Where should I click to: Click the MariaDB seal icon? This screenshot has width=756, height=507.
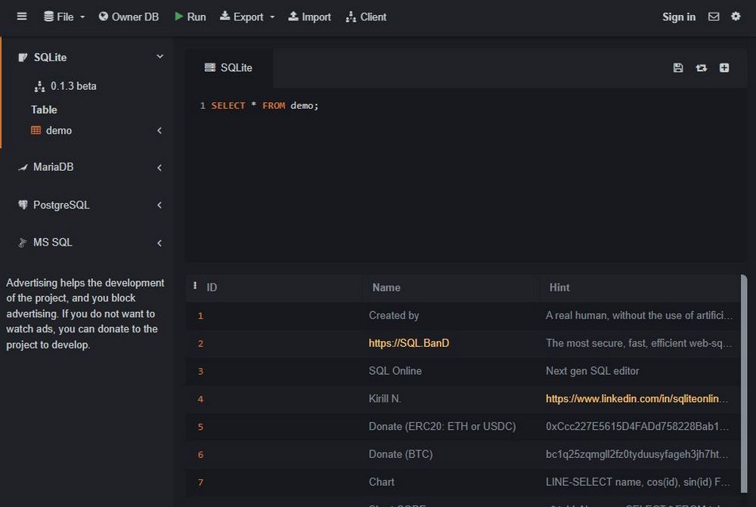(23, 167)
